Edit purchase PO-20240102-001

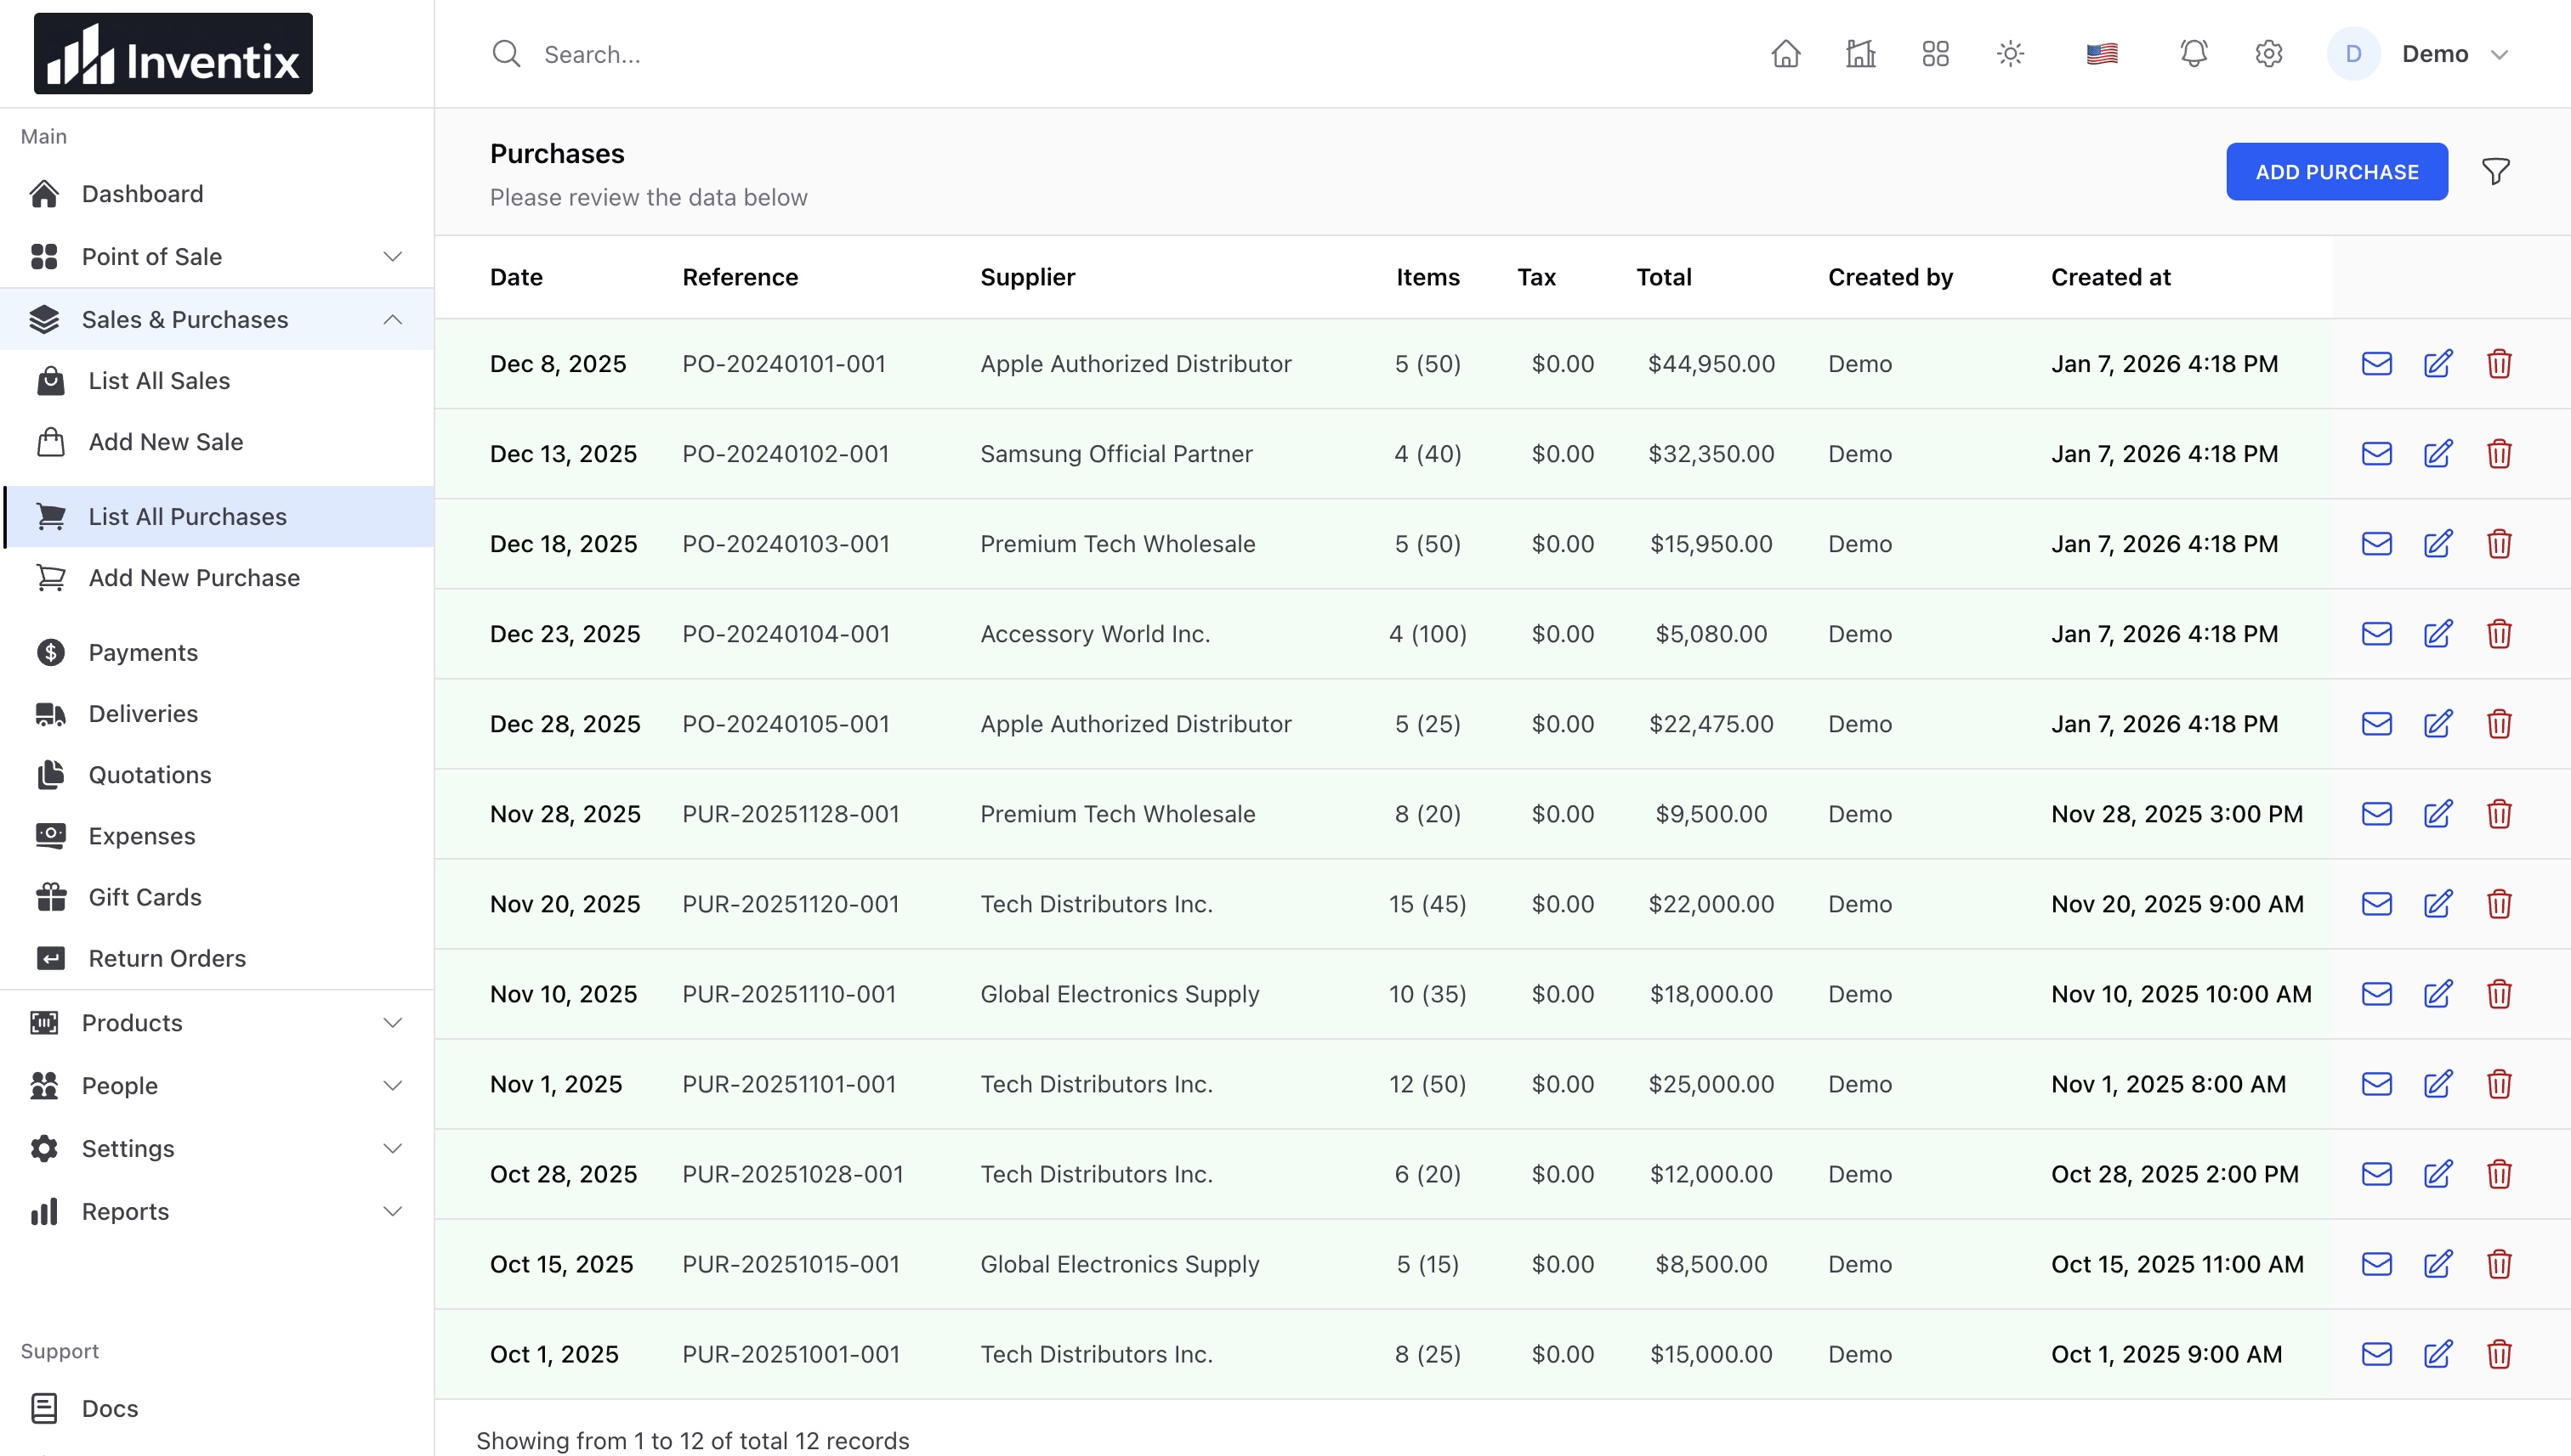pyautogui.click(x=2438, y=454)
